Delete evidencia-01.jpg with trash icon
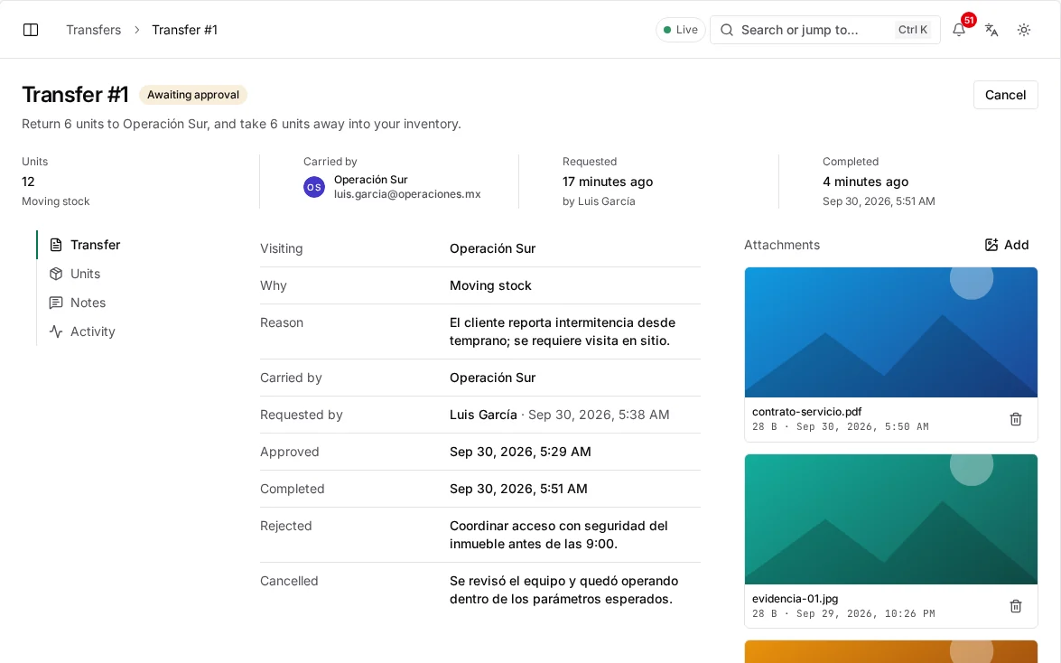The image size is (1061, 663). [x=1016, y=606]
